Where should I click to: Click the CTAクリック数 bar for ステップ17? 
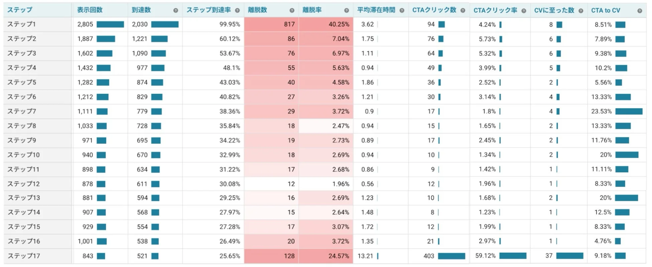coord(451,256)
